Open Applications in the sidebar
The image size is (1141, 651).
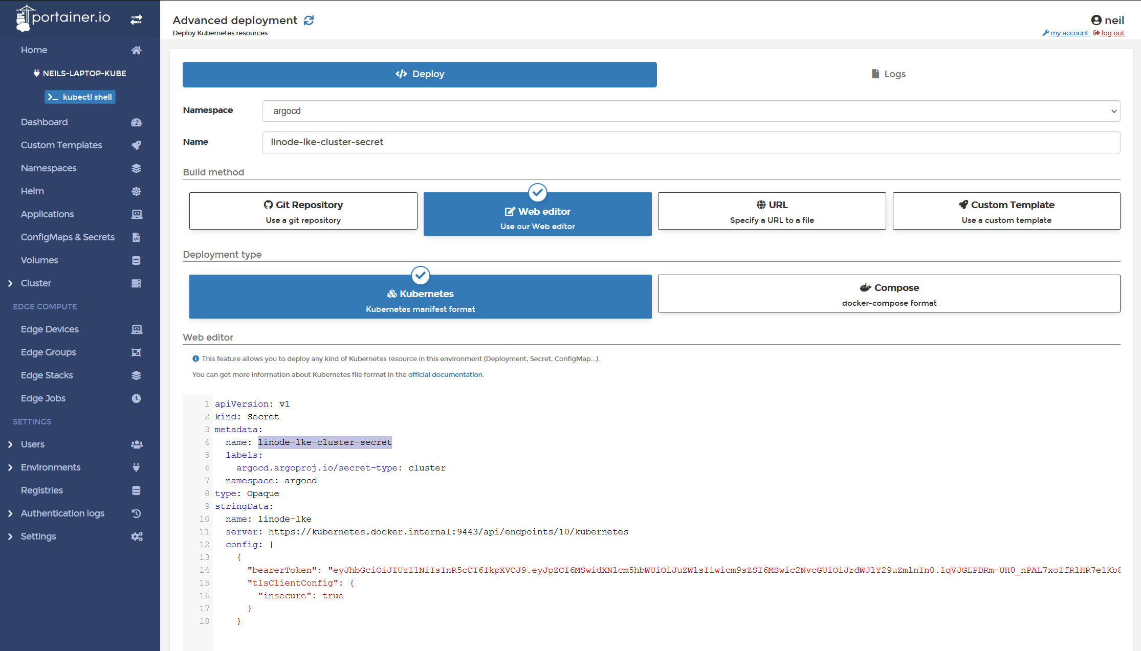tap(47, 214)
